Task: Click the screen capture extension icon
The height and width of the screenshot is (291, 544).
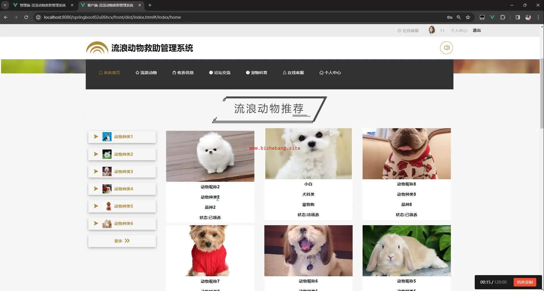Action: click(482, 17)
